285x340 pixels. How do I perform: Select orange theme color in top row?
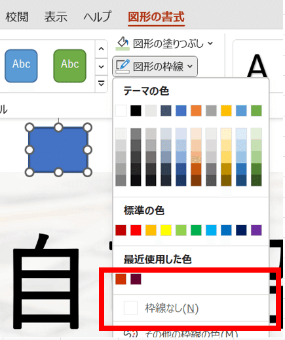coord(196,110)
